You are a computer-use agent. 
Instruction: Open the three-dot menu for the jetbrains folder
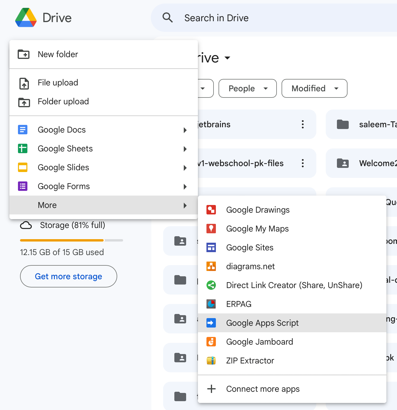click(303, 124)
